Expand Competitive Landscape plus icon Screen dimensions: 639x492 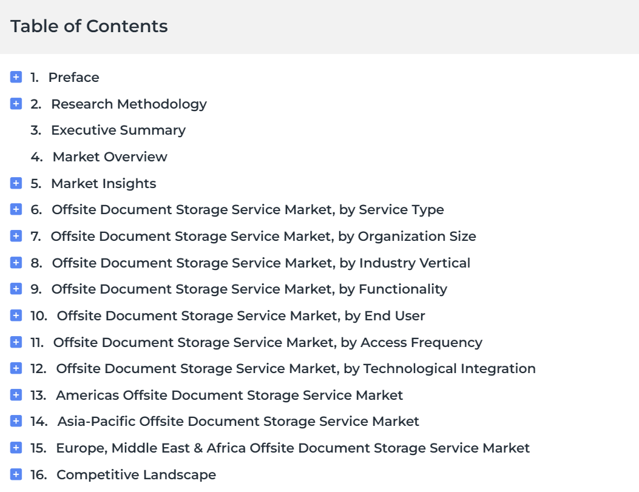pyautogui.click(x=16, y=474)
